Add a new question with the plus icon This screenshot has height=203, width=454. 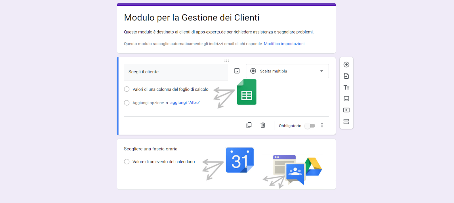pyautogui.click(x=346, y=65)
